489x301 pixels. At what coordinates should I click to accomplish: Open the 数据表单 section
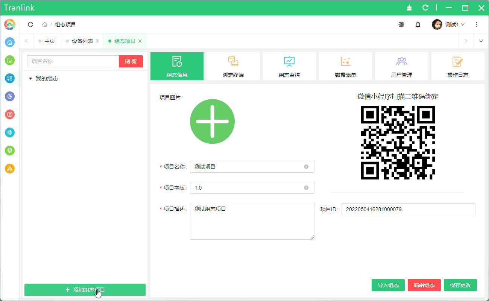[x=345, y=66]
